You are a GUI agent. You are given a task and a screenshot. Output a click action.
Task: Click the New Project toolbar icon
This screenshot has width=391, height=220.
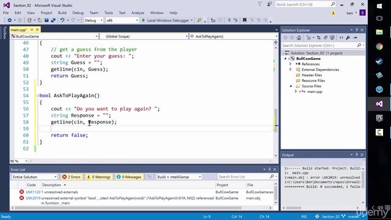tap(29, 20)
